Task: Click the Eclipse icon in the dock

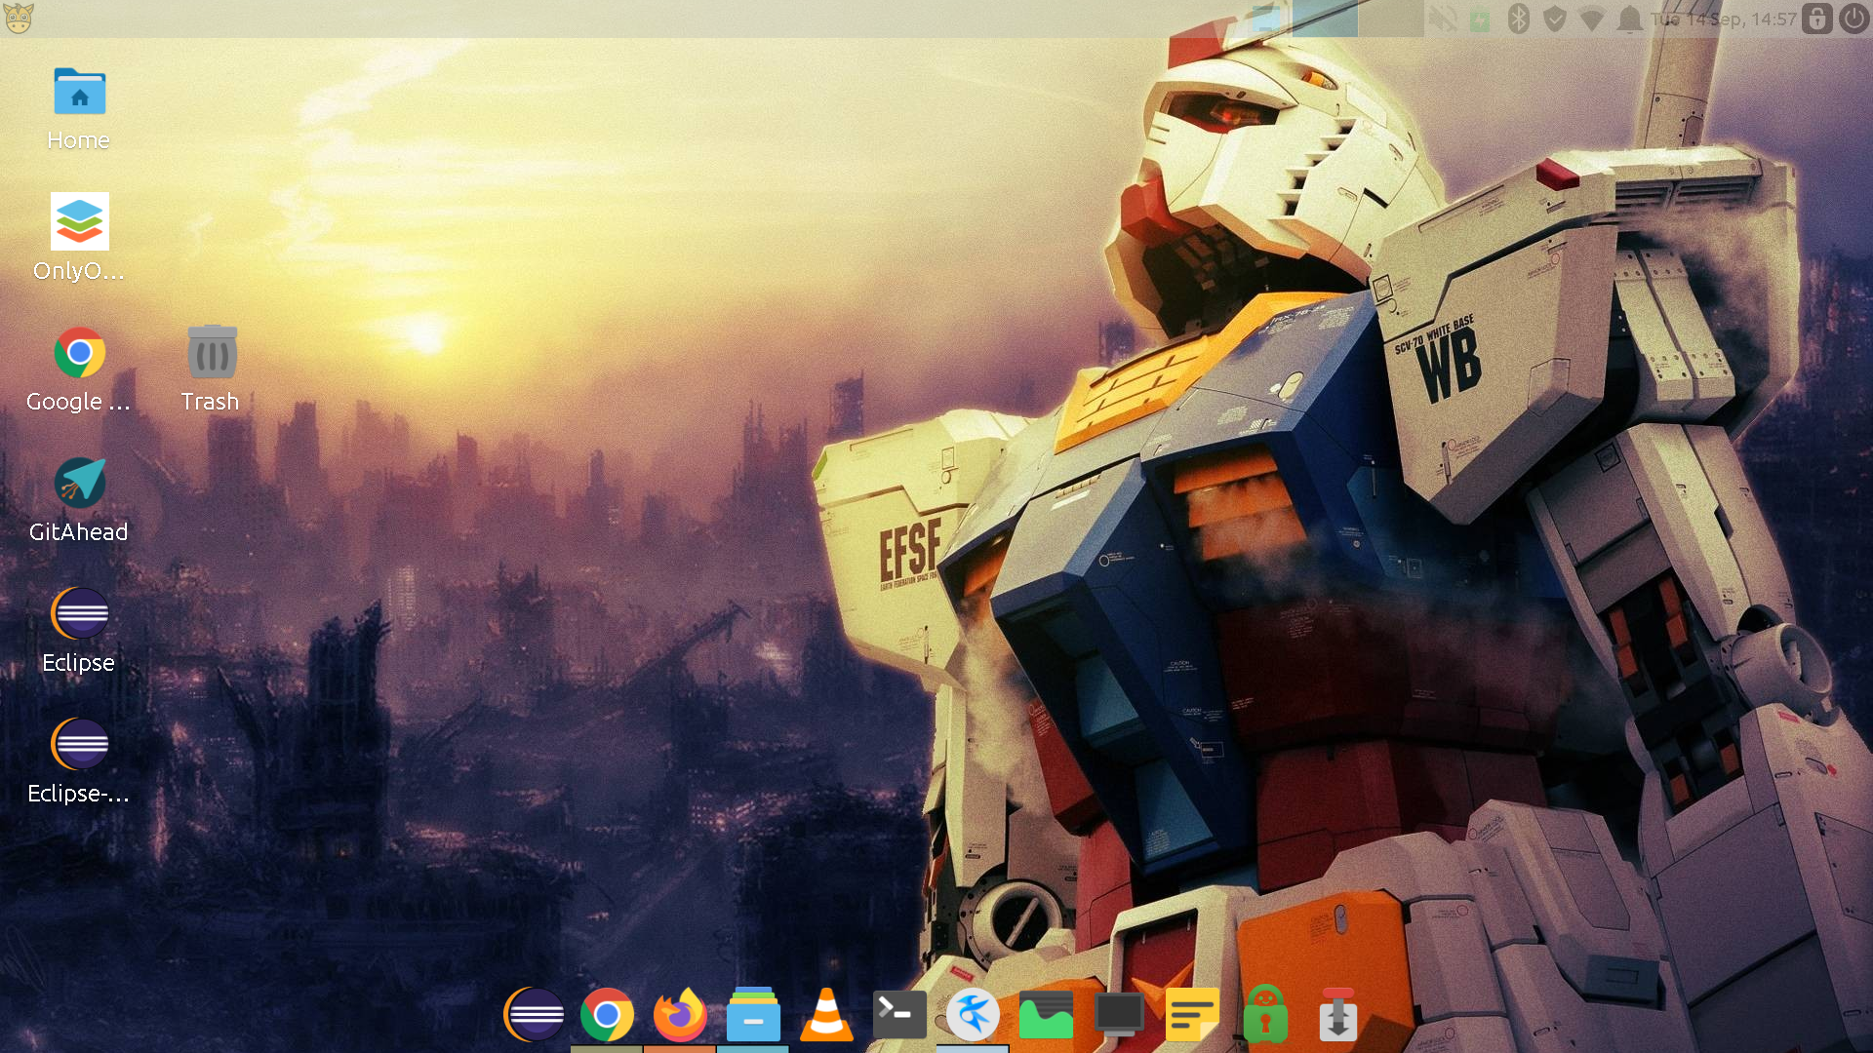Action: (x=534, y=1015)
